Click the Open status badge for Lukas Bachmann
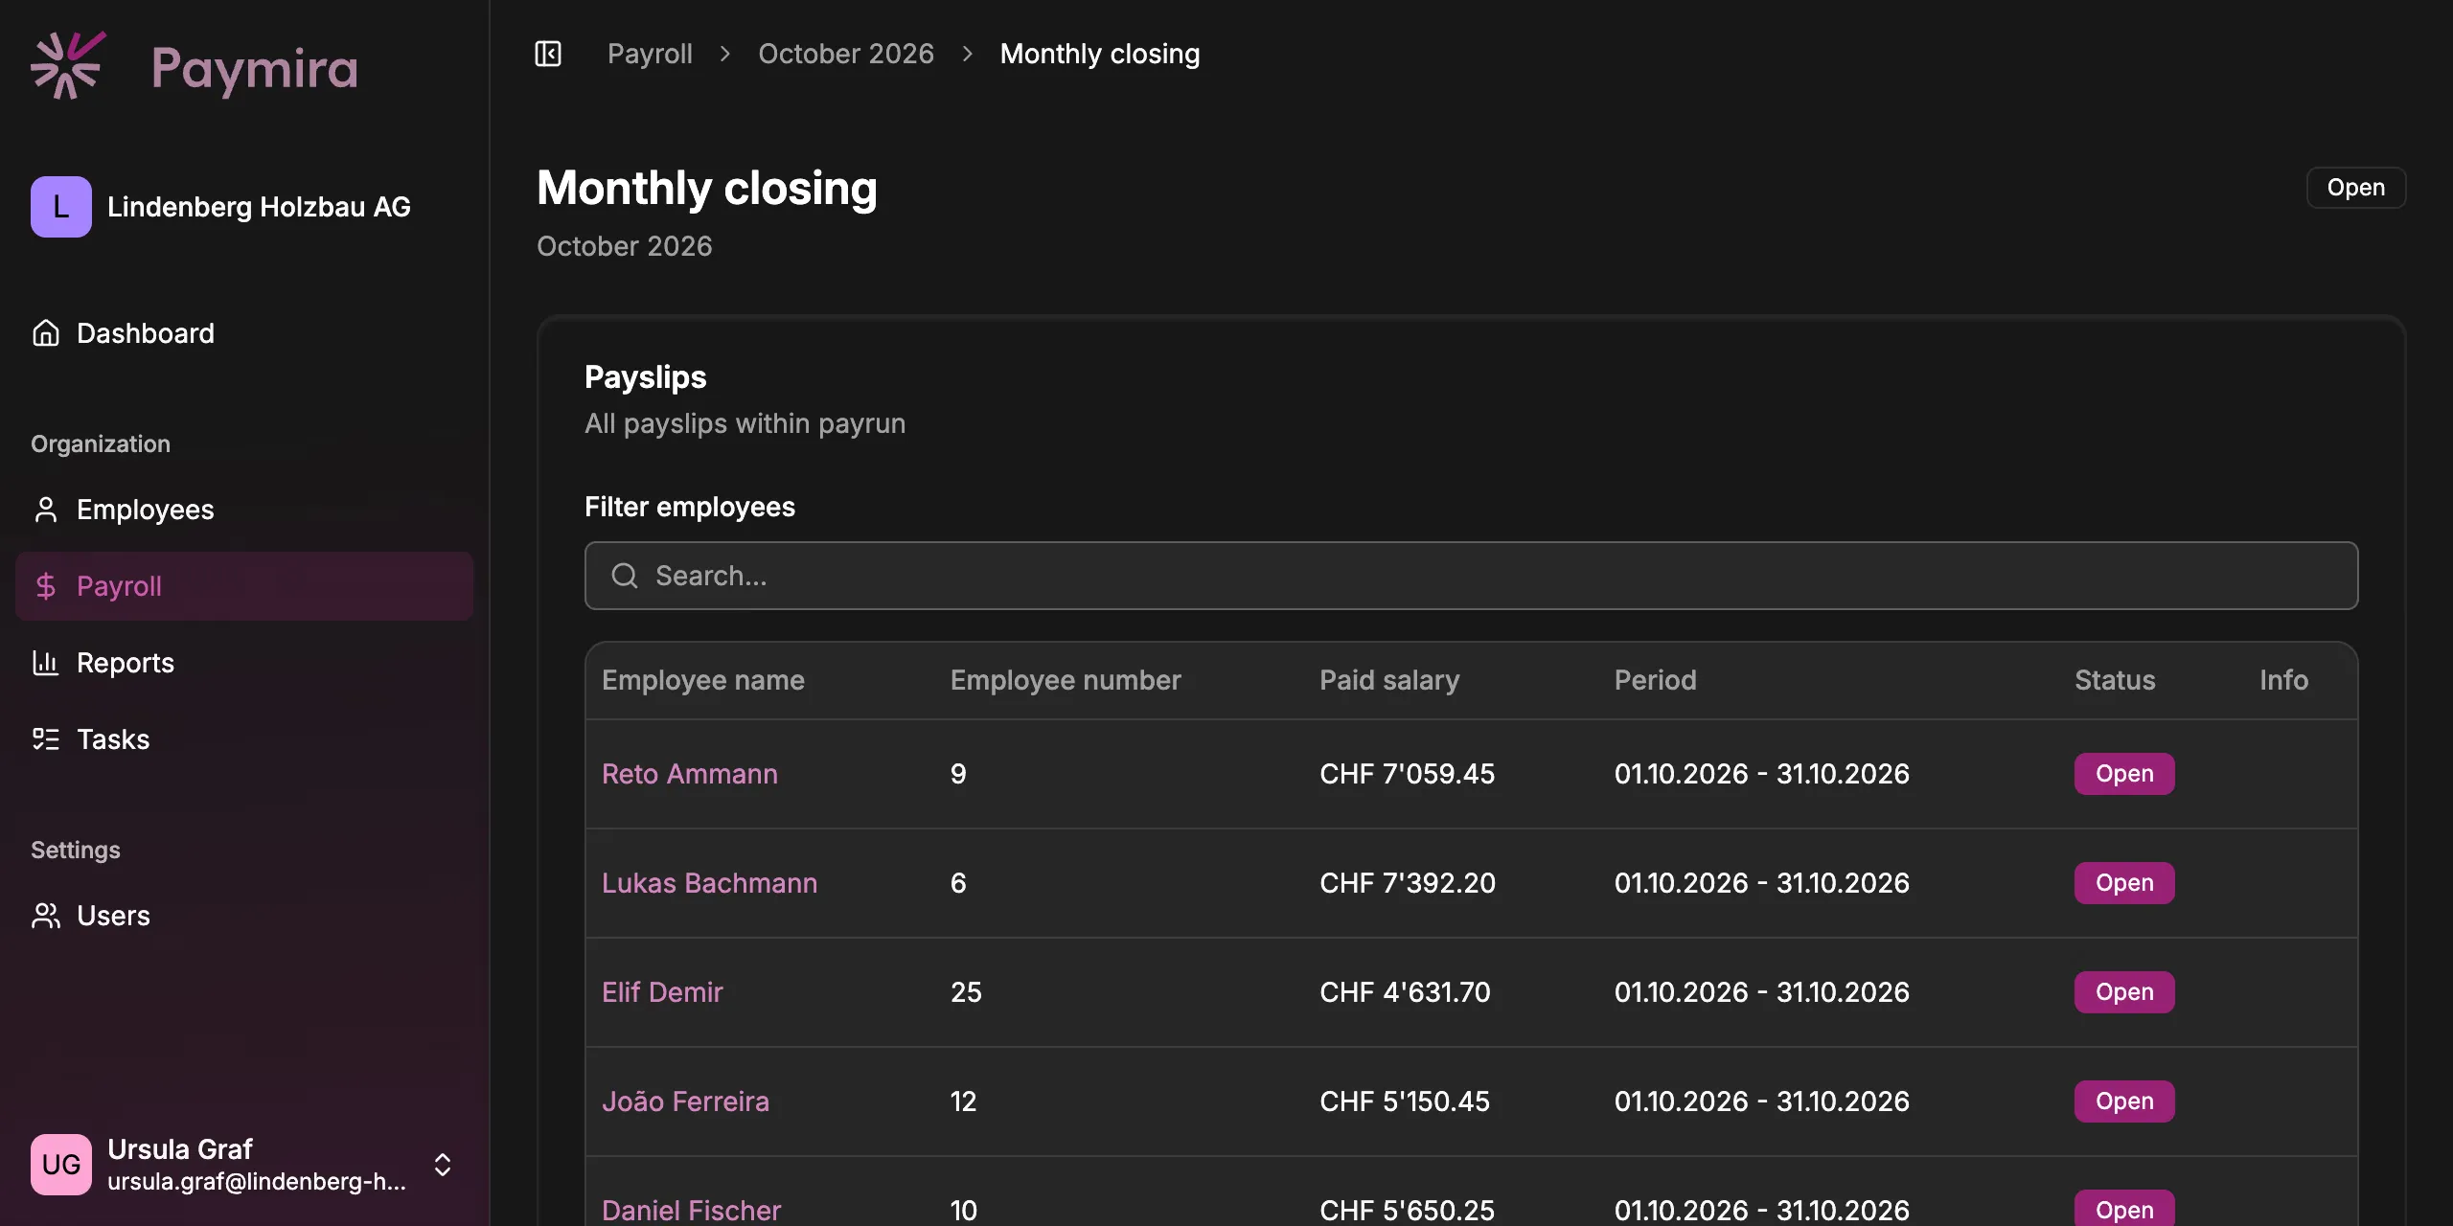Viewport: 2453px width, 1226px height. [x=2124, y=883]
